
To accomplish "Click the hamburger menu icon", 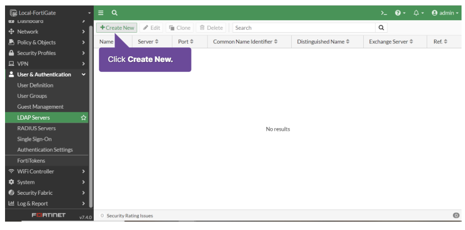I will 101,13.
